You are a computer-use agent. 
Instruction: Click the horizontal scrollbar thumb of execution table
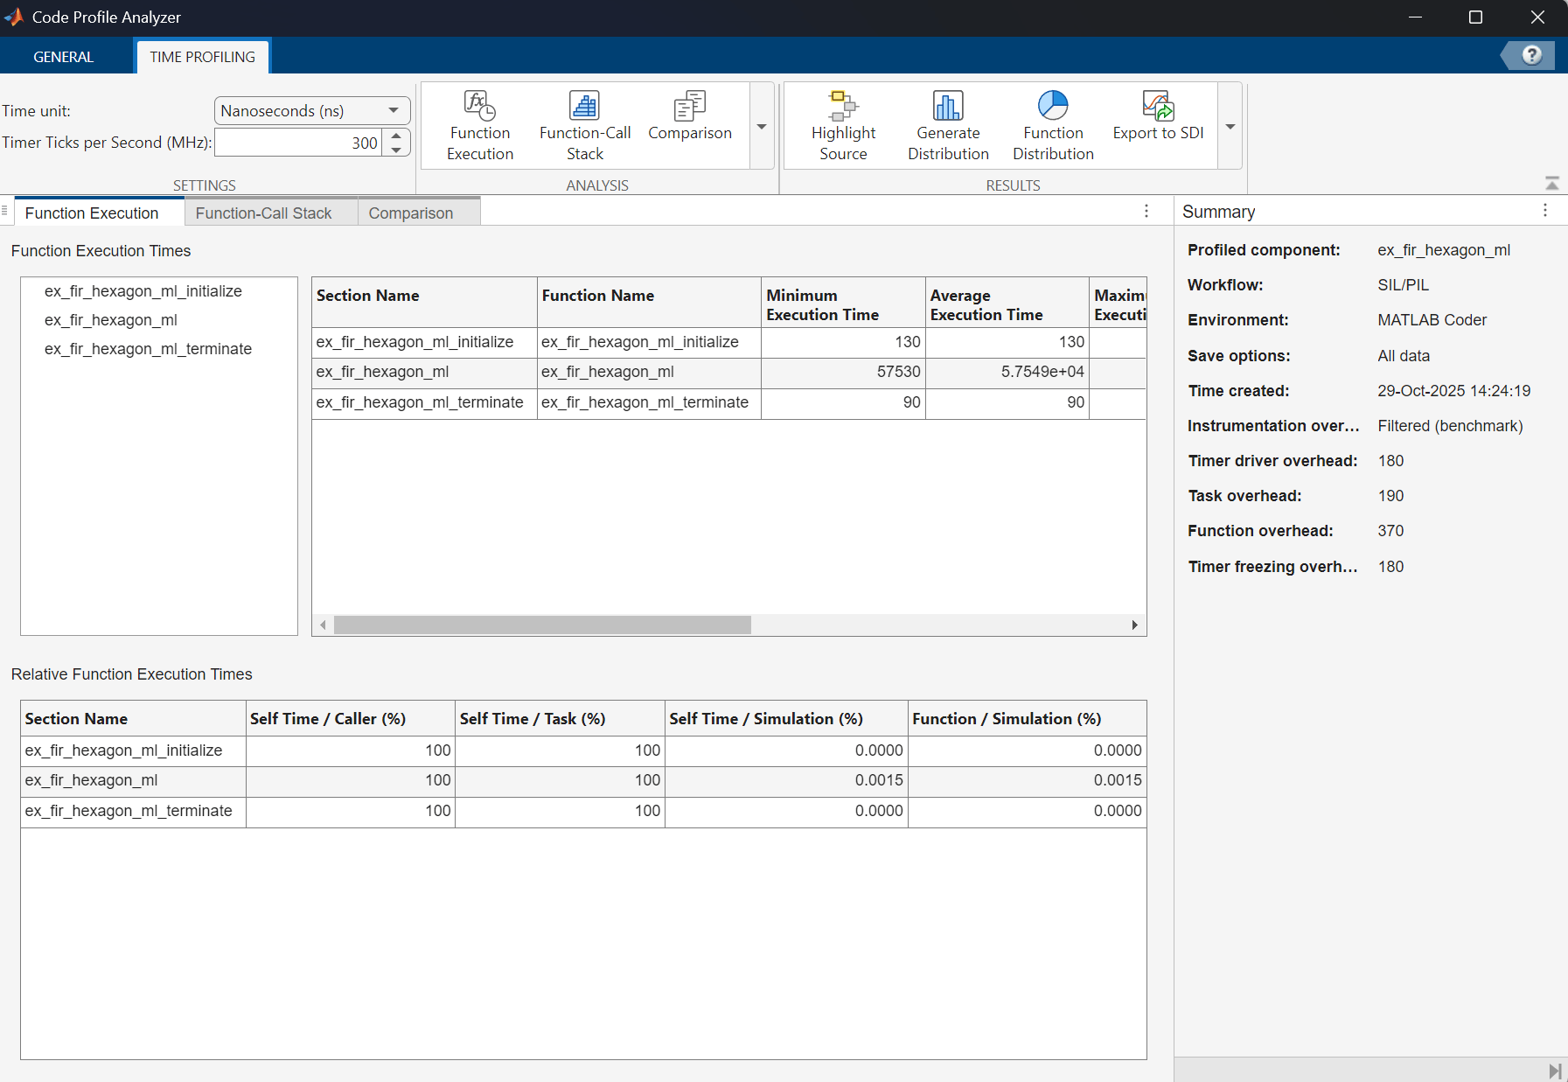(542, 625)
